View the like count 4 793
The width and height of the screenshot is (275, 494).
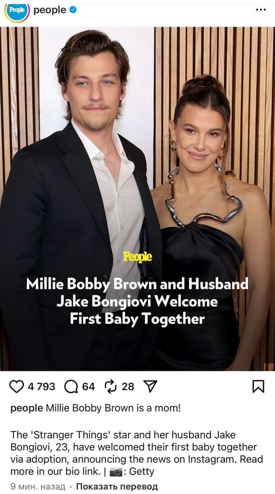[x=42, y=387]
